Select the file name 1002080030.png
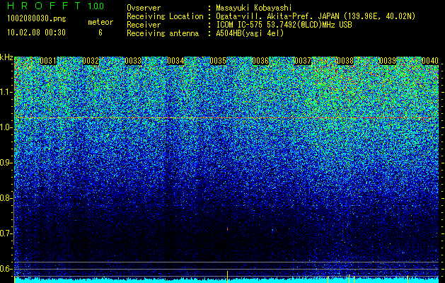The image size is (445, 283). [x=37, y=19]
